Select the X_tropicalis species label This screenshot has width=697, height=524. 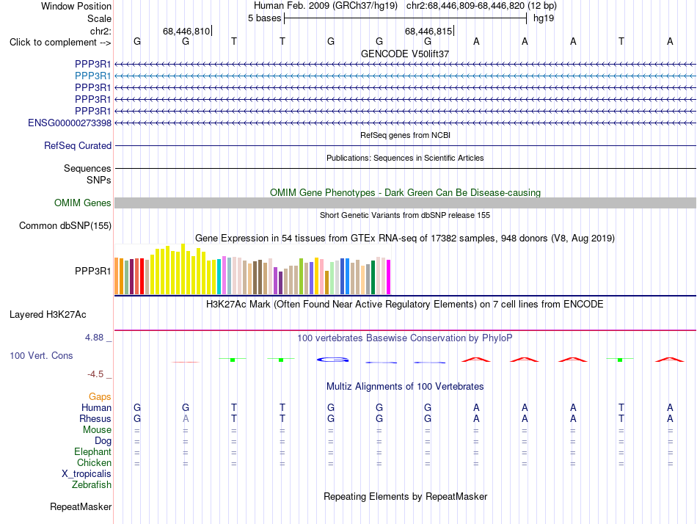[87, 474]
